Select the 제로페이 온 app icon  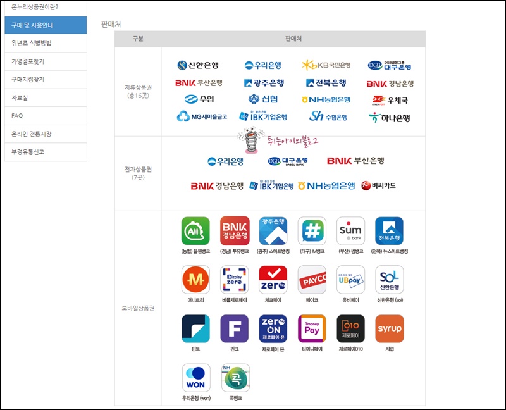(x=273, y=328)
